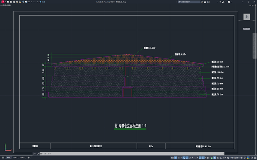
Task: Toggle dynamic input in status bar
Action: (x=184, y=158)
